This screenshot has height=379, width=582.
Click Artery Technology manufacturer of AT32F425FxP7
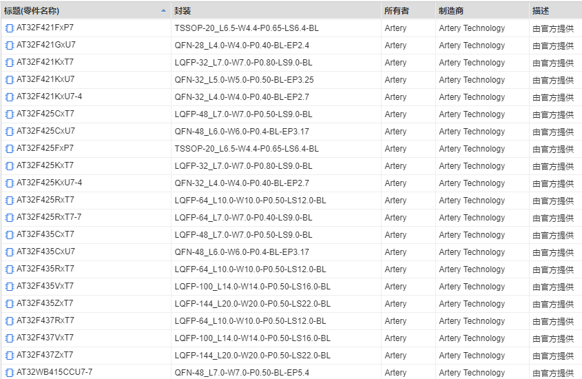point(472,149)
